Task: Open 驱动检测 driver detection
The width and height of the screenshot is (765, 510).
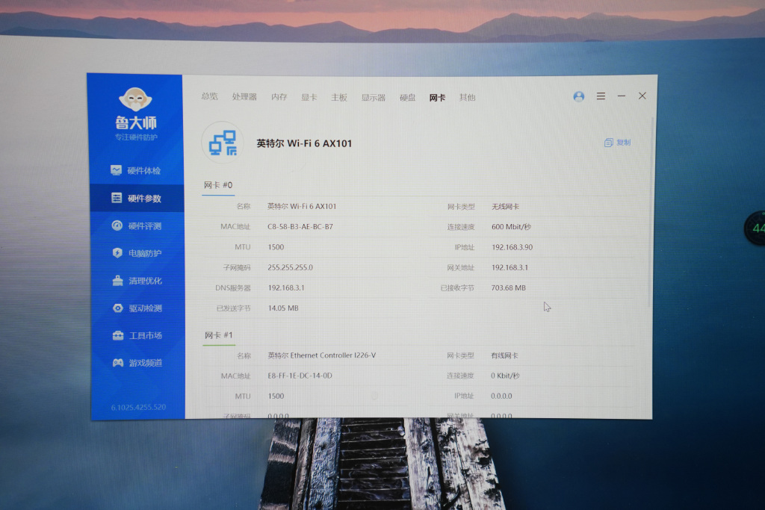Action: pyautogui.click(x=137, y=308)
